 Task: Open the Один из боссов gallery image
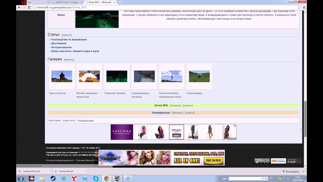tap(62, 76)
